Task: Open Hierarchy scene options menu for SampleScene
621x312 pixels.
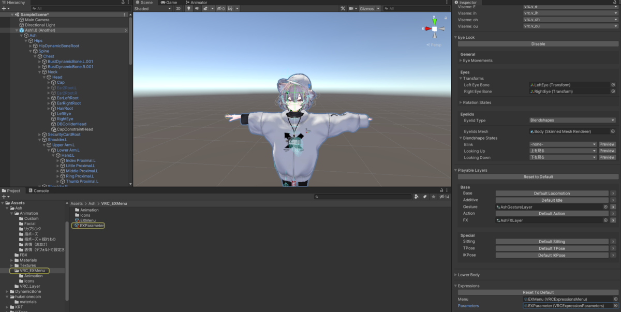Action: pyautogui.click(x=124, y=14)
